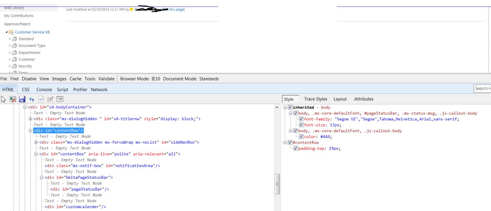The height and width of the screenshot is (211, 491).
Task: Open the Layout tab
Action: tap(340, 99)
